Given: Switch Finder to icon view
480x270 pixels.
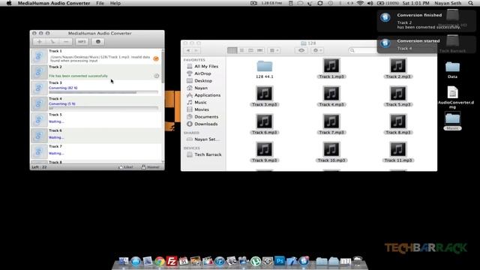Looking at the screenshot, I should pyautogui.click(x=232, y=50).
